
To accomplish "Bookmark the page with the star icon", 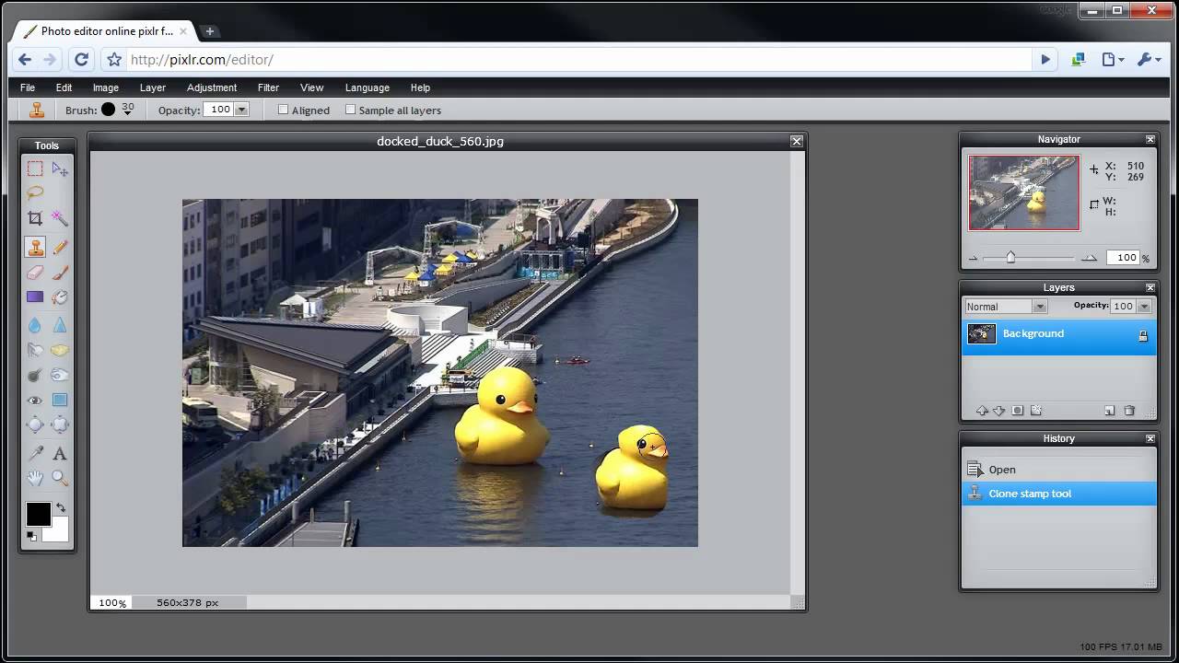I will click(x=114, y=60).
